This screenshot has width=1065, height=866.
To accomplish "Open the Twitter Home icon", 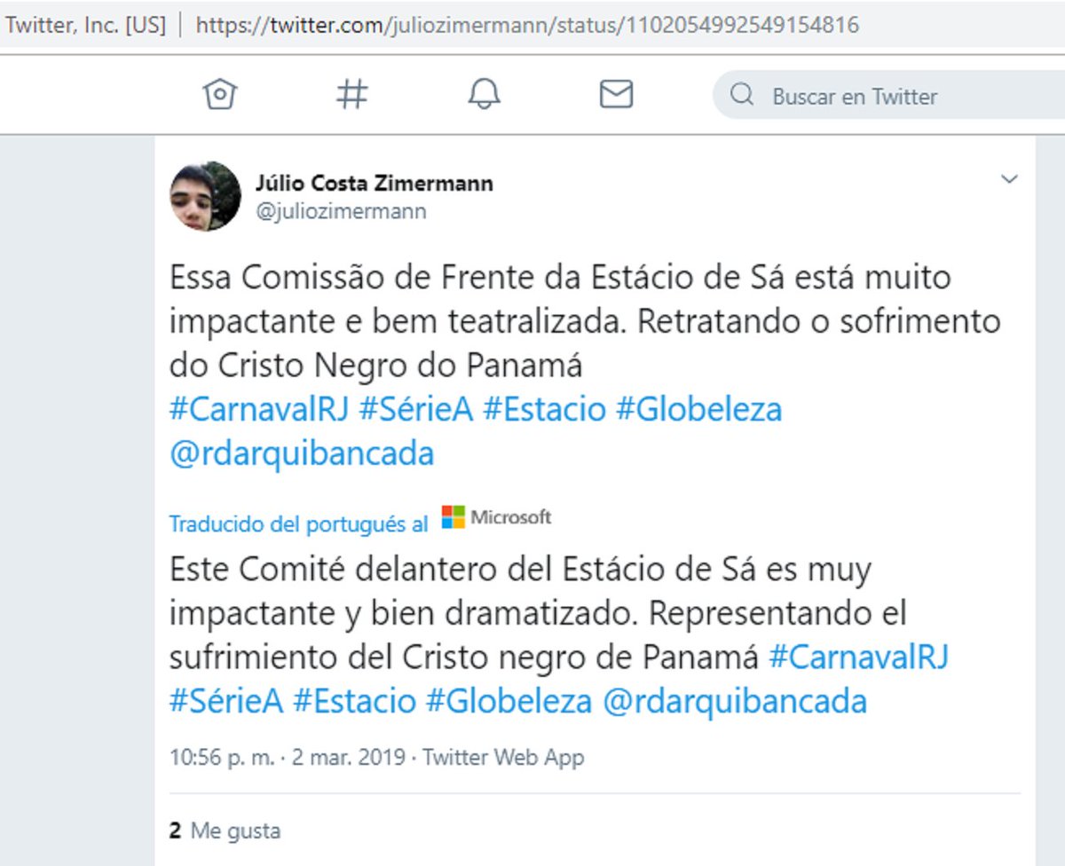I will coord(219,94).
